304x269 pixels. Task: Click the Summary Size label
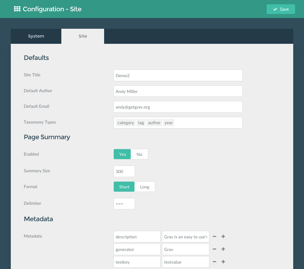pos(37,171)
